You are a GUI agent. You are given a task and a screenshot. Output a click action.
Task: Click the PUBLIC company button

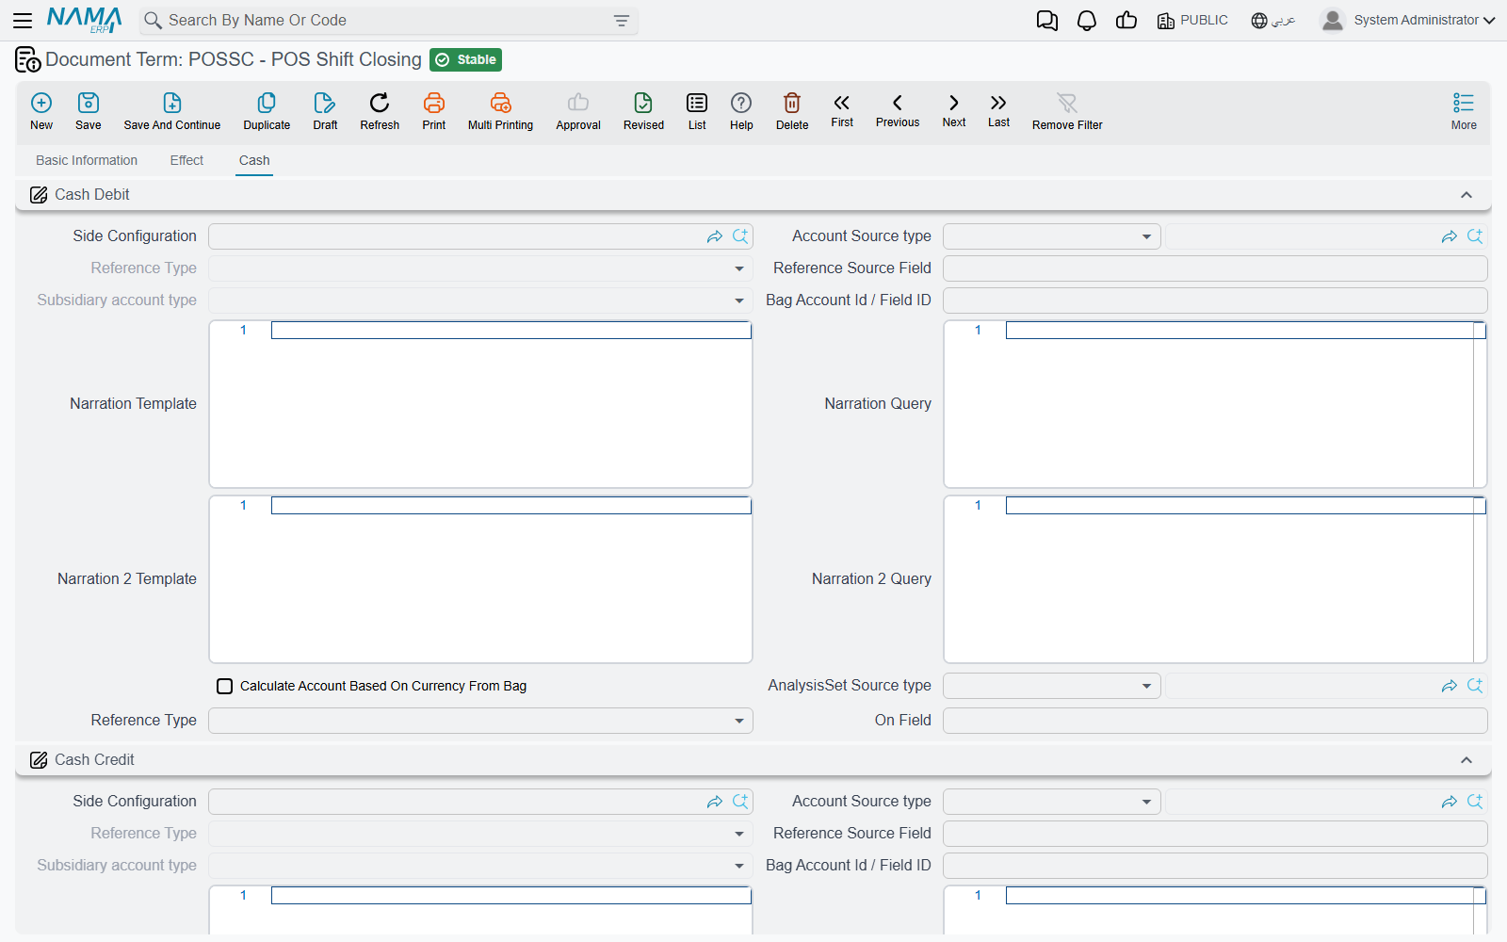[x=1192, y=21]
